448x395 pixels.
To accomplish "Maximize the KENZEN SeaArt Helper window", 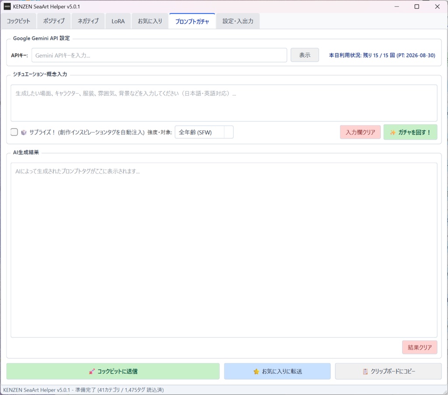I will coord(417,6).
